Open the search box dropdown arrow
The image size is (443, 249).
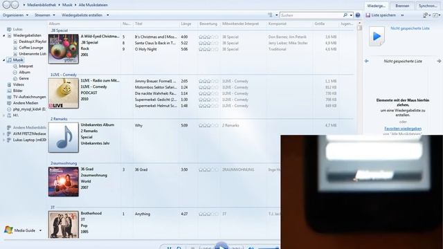coord(351,15)
